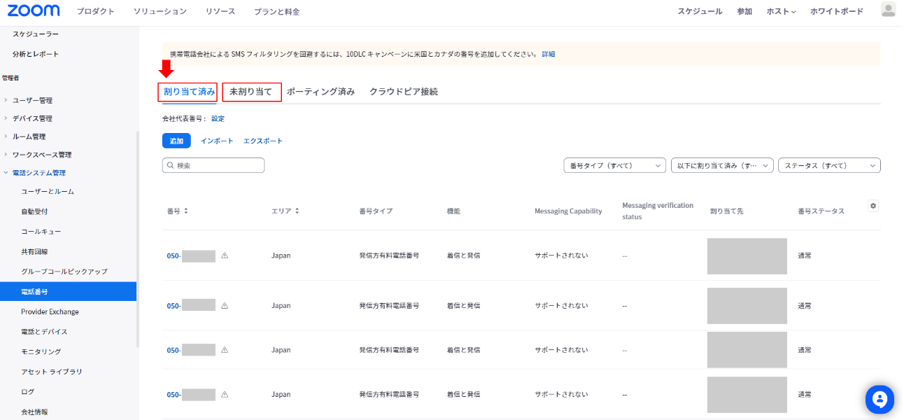
Task: Open the 詳細 link in the banner
Action: click(x=549, y=54)
